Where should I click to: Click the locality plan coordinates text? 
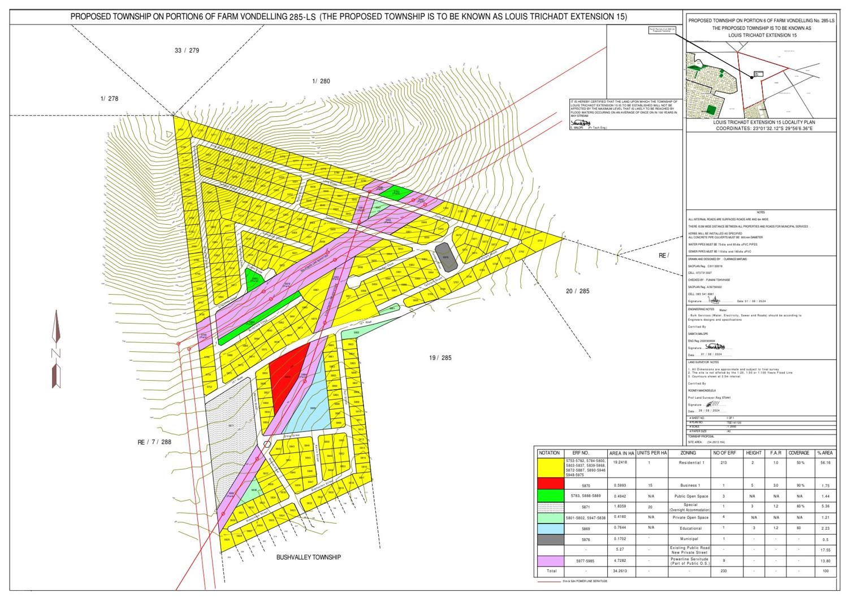(x=763, y=129)
